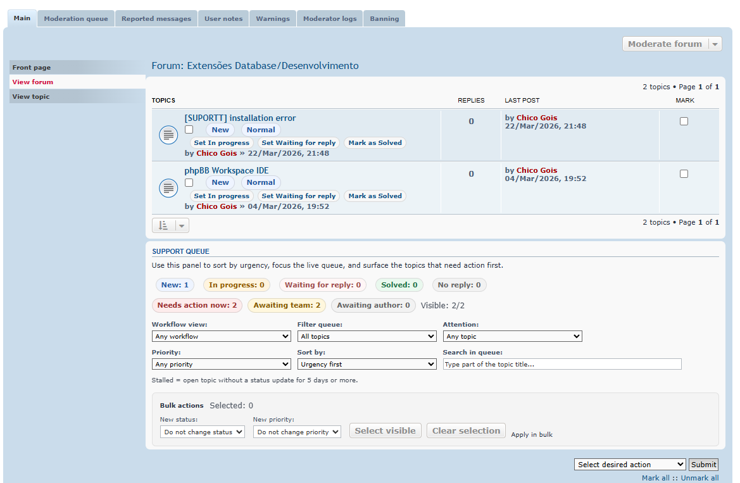This screenshot has height=483, width=740.
Task: Mark the installation error topic checkbox
Action: tap(684, 122)
